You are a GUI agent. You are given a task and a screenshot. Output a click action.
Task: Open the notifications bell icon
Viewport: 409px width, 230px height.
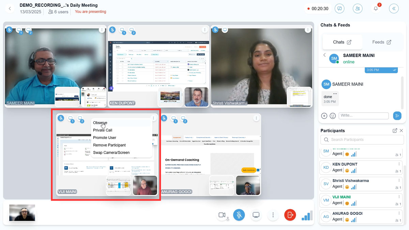376,9
